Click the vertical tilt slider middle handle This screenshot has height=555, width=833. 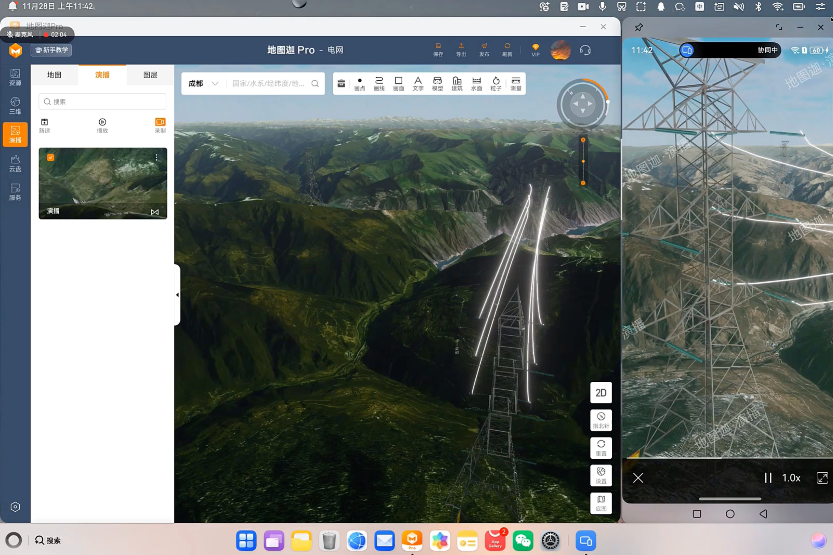click(x=583, y=161)
